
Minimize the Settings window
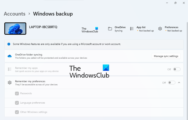pos(167,3)
